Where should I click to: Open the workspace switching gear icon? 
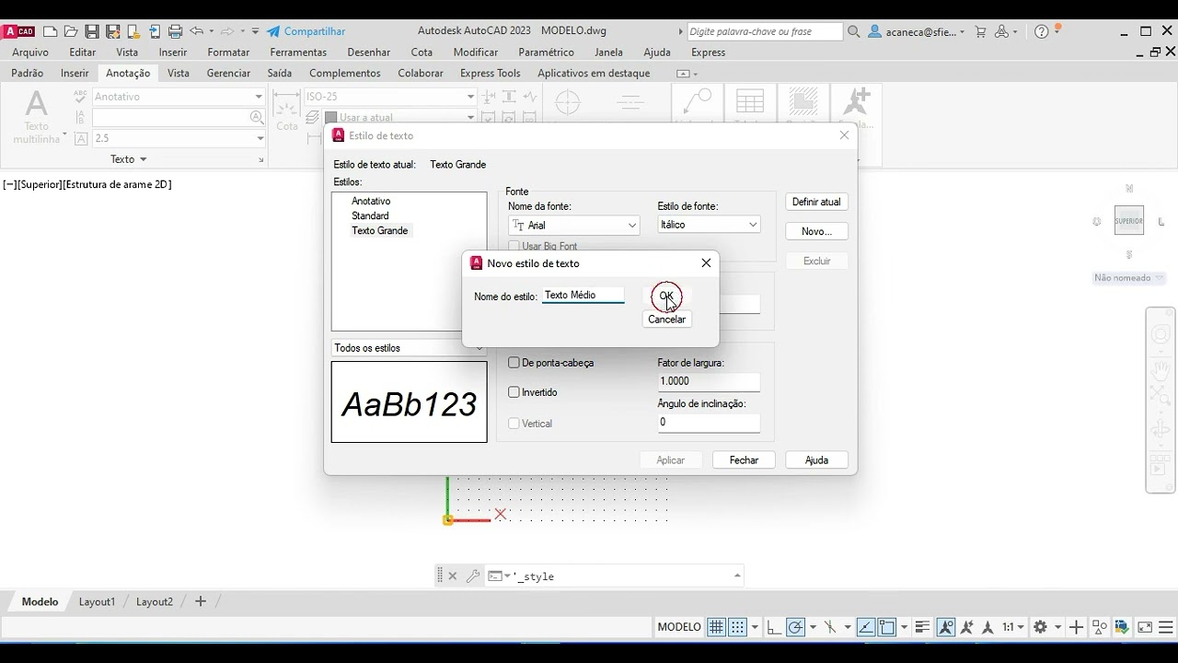1041,627
